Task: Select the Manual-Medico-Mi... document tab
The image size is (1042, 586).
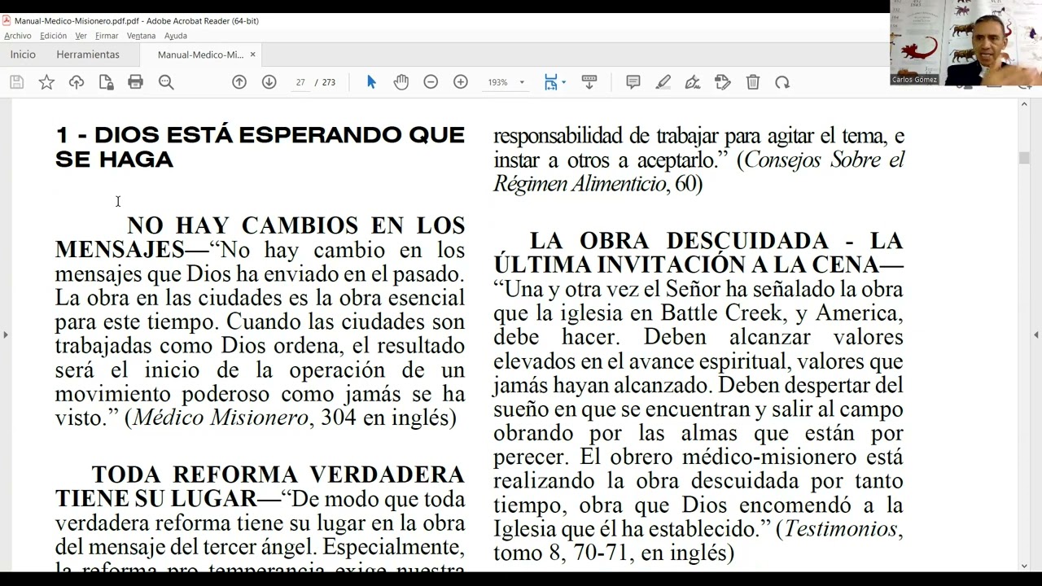Action: 200,55
